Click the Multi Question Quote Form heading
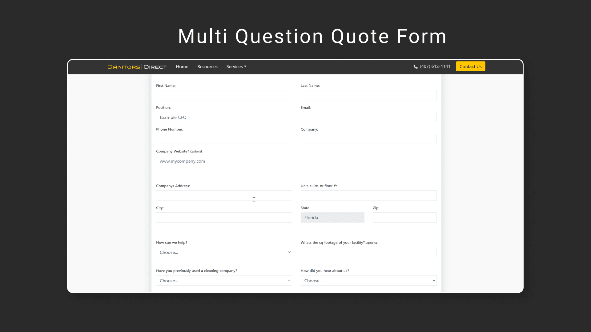591x332 pixels. click(x=312, y=36)
